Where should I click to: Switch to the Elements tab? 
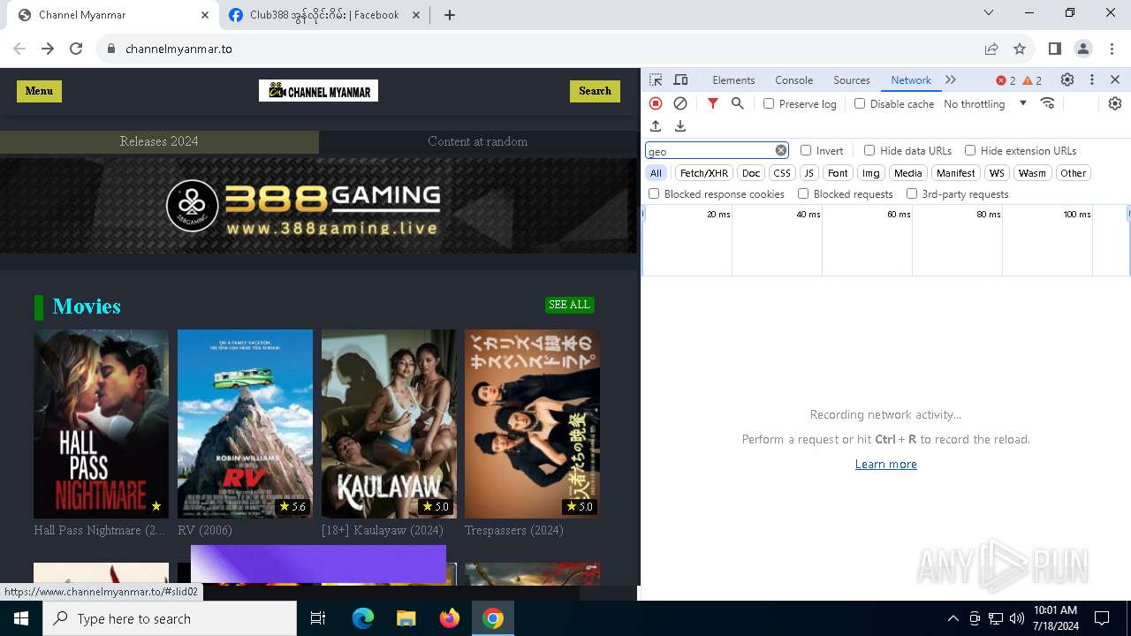pyautogui.click(x=733, y=80)
